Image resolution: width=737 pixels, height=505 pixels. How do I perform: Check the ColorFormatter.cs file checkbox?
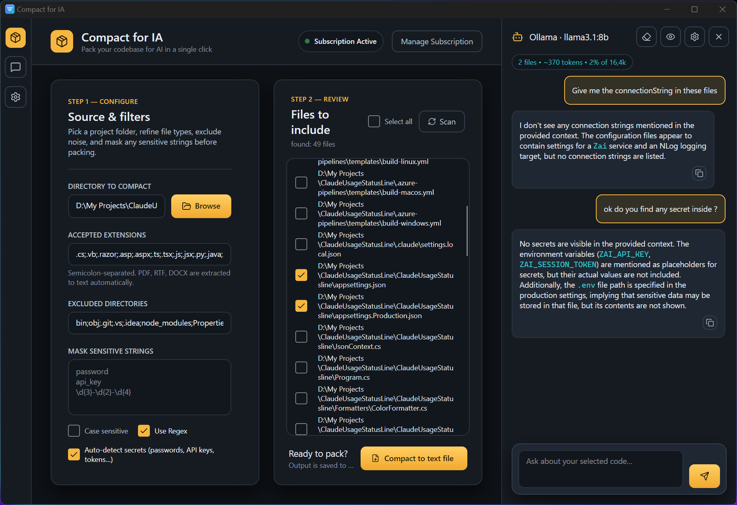tap(301, 398)
